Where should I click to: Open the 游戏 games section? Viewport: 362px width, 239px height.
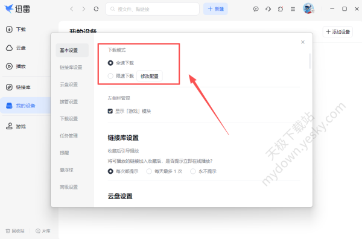pos(16,126)
